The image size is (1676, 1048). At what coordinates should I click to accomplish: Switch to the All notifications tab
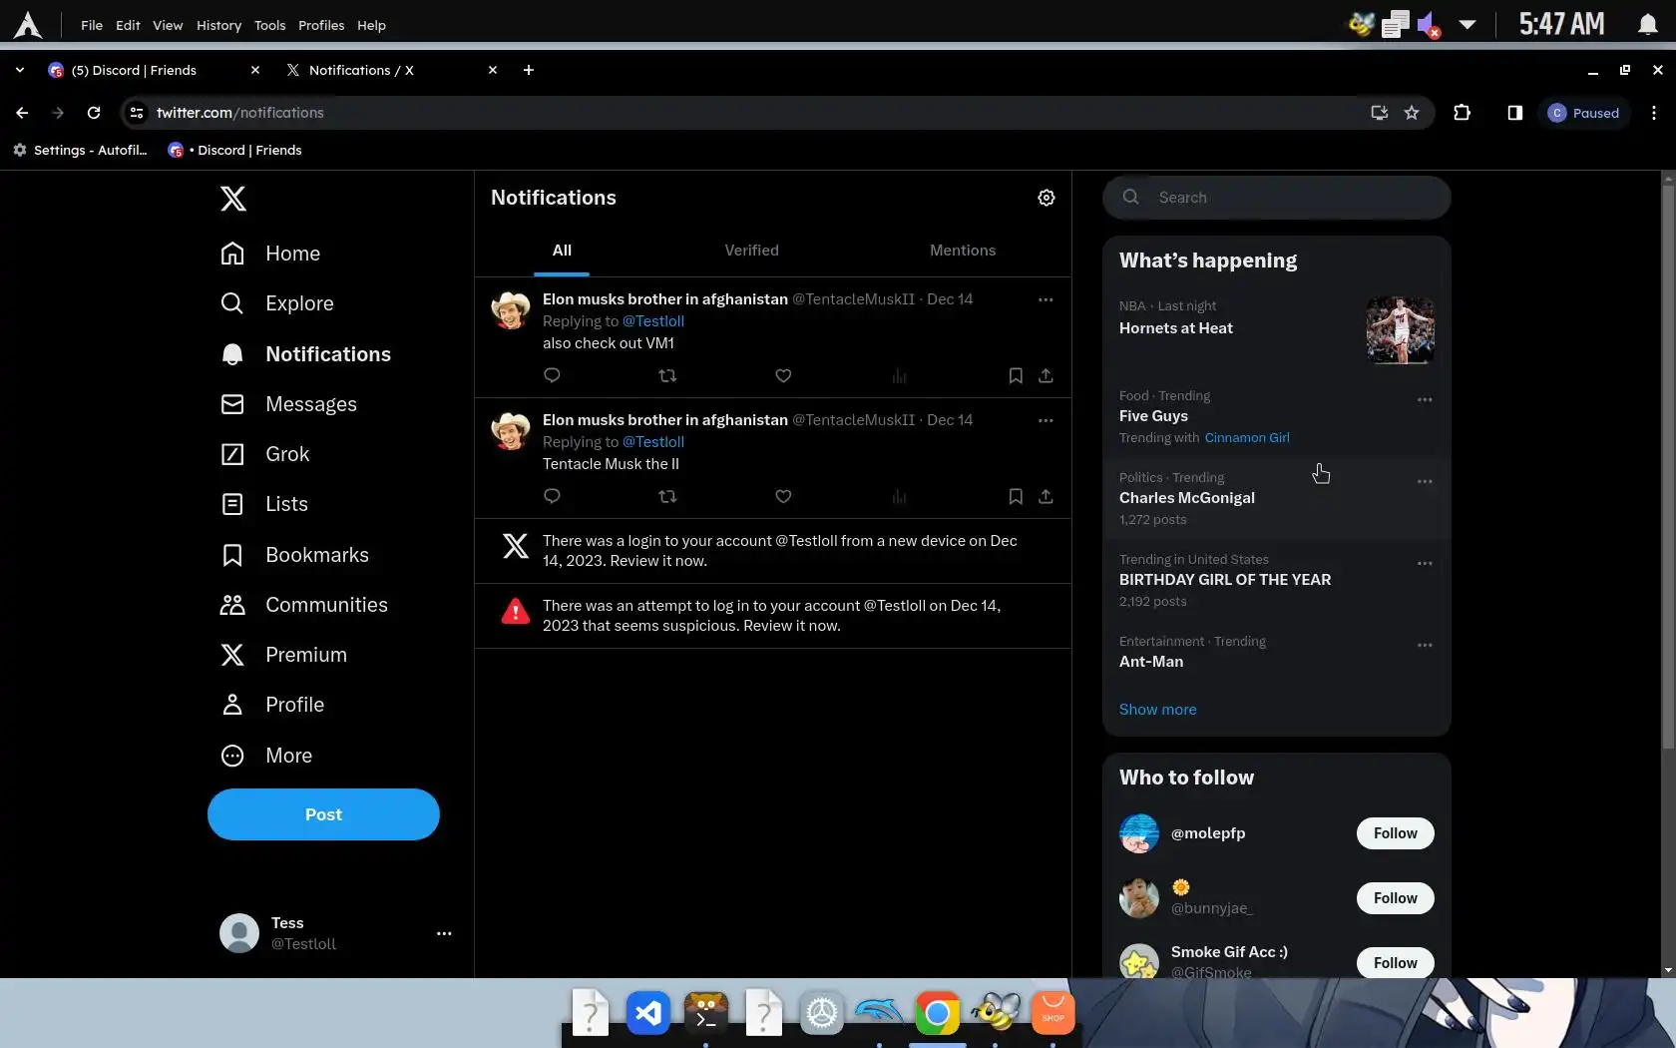click(x=562, y=251)
